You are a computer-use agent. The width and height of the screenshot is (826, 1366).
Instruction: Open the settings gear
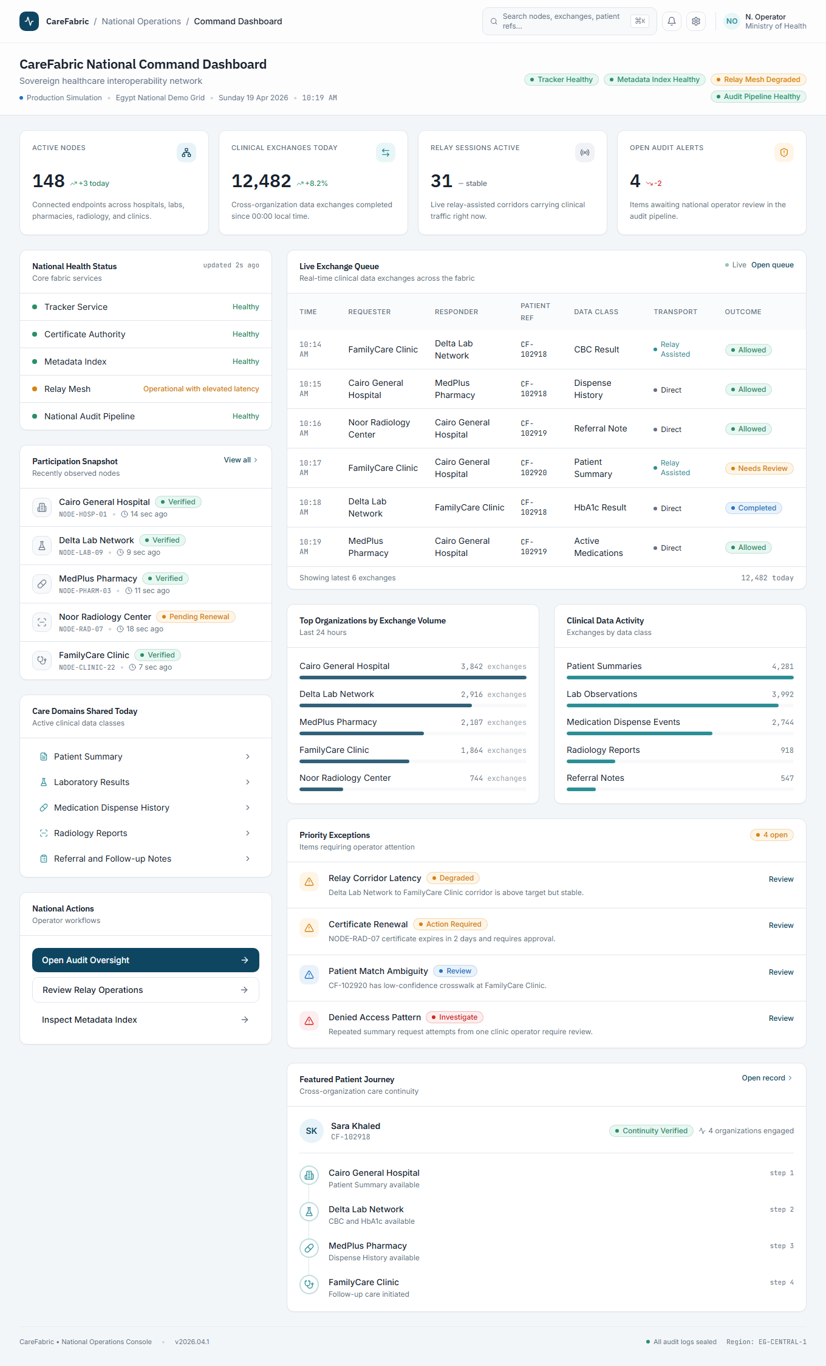pyautogui.click(x=696, y=21)
